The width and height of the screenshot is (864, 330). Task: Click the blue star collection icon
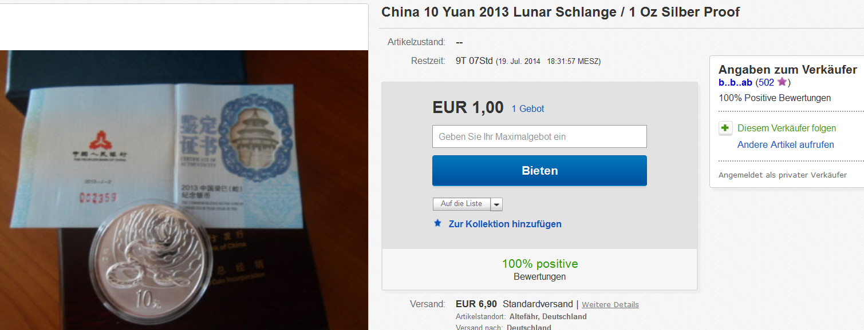click(x=438, y=223)
